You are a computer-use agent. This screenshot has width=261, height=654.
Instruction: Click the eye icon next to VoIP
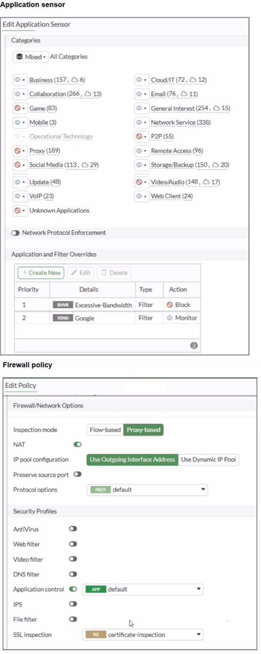(18, 196)
